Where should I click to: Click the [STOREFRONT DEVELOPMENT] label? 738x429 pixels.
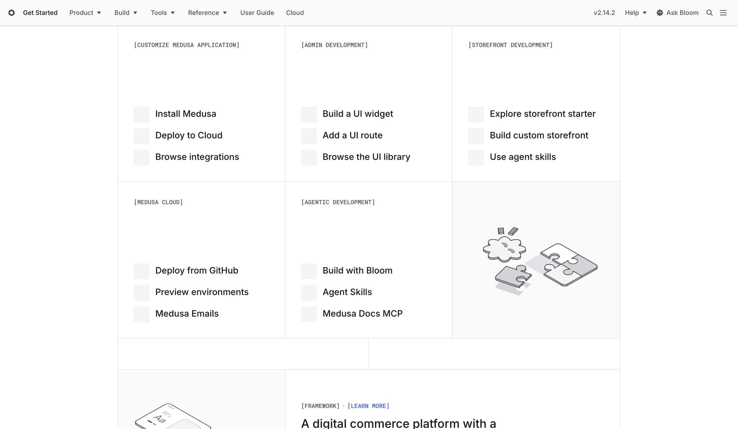point(510,45)
